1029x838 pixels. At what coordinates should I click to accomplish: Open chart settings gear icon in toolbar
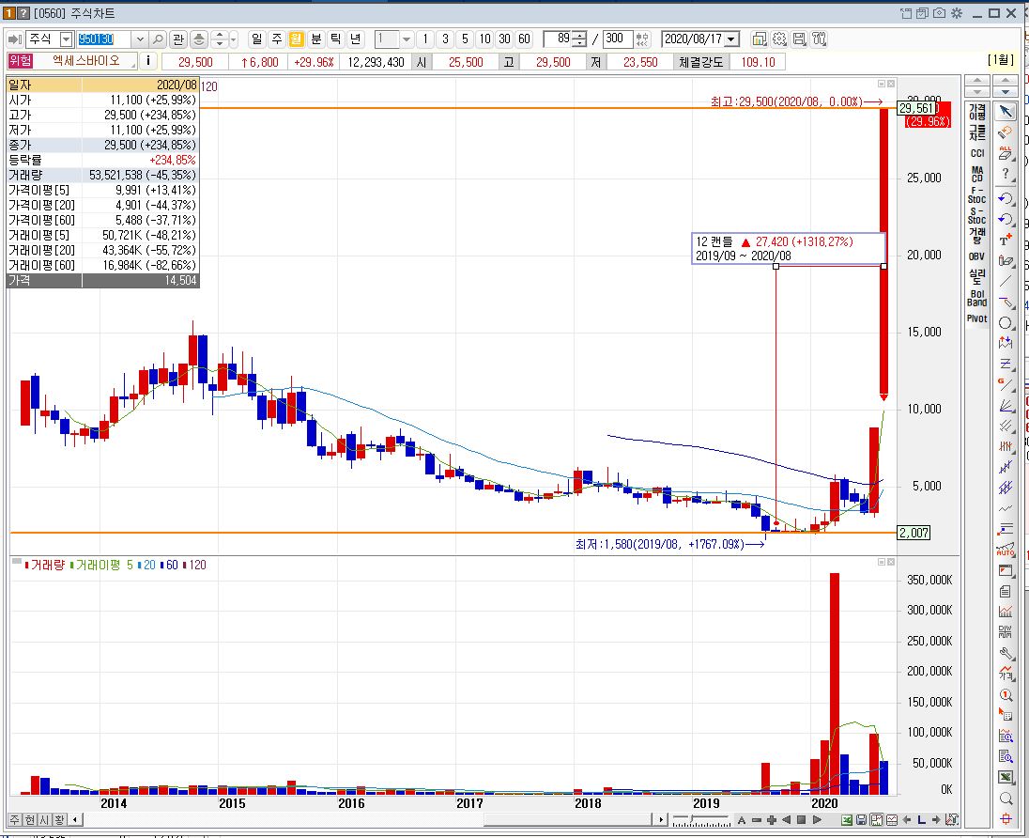(x=779, y=39)
